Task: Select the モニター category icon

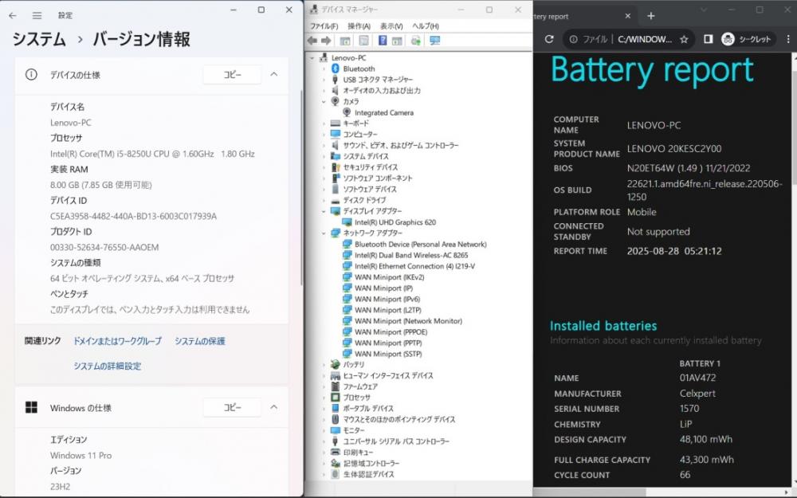Action: point(335,430)
